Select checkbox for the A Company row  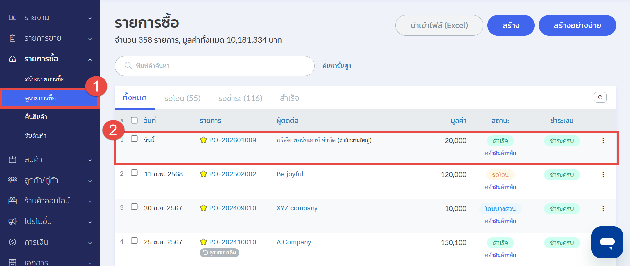[134, 241]
